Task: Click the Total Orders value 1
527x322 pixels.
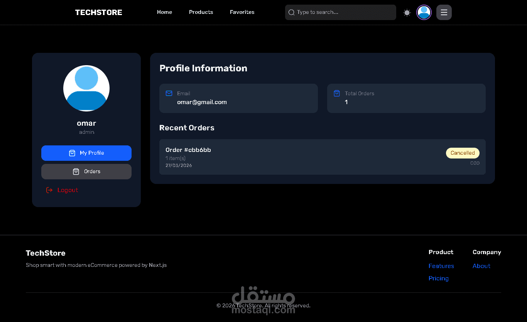Action: tap(346, 102)
